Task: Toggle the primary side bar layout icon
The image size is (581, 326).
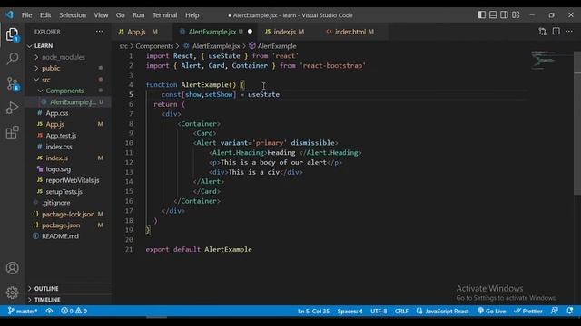Action: (x=482, y=14)
